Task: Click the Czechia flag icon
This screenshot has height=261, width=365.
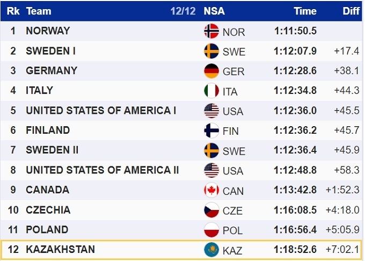Action: point(211,210)
